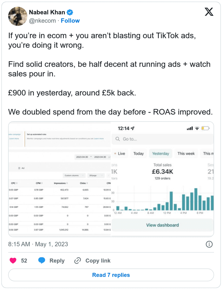Follow Nabeal Khan via Follow link
The height and width of the screenshot is (289, 222).
tap(70, 21)
